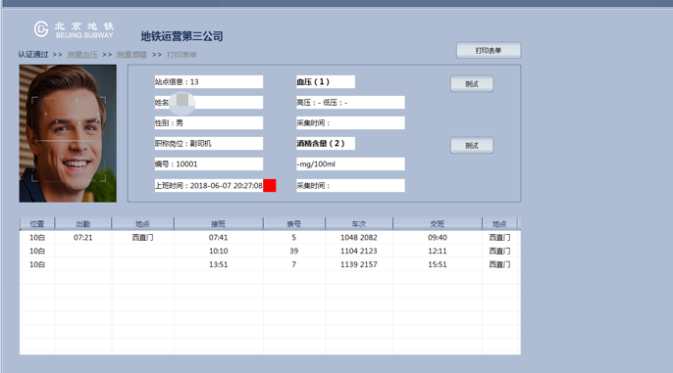The height and width of the screenshot is (373, 673).
Task: Click the -mg/100ml field
Action: tap(350, 164)
